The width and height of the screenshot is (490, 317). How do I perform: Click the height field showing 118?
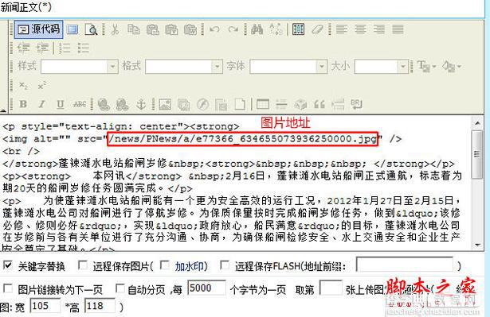coord(100,306)
